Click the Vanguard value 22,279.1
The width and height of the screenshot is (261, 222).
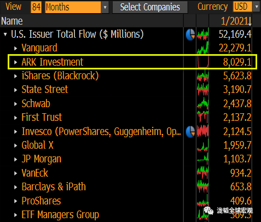[235, 48]
